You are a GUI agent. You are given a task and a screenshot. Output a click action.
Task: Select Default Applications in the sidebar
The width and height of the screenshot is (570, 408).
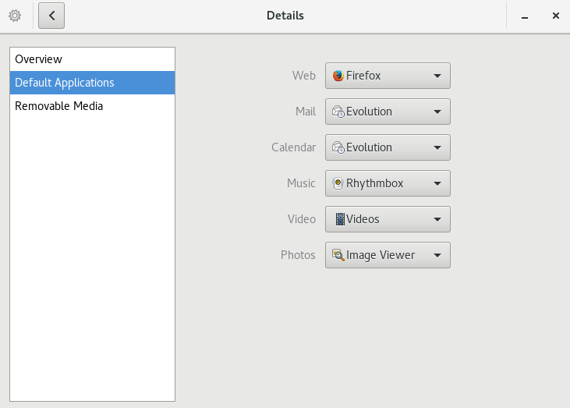[x=65, y=83]
